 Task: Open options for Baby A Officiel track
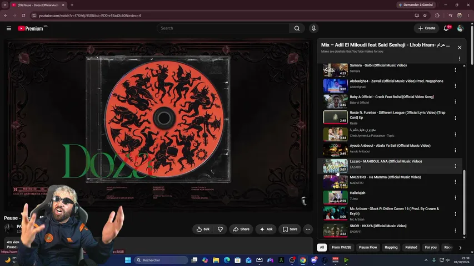tap(455, 101)
